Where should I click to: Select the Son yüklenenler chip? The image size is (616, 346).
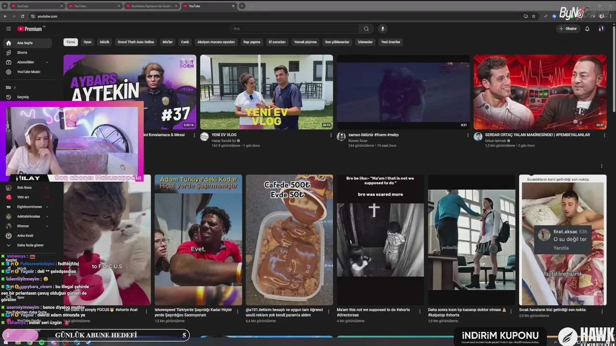tap(337, 42)
